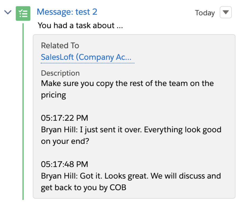Click the word 'pricing' in the description
Screen dimensions: 239x202
click(53, 95)
